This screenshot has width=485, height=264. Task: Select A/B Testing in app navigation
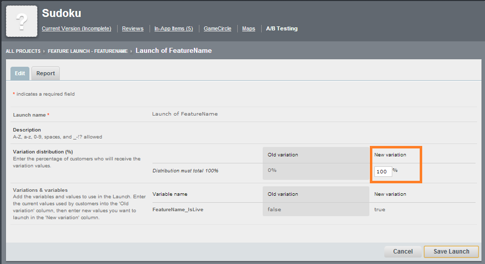point(282,29)
